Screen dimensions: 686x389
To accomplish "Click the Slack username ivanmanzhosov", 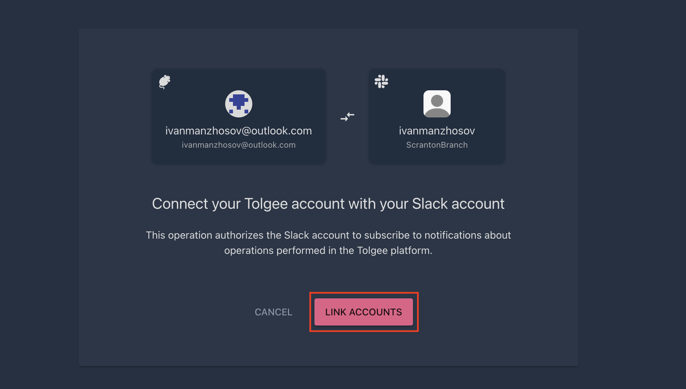I will pos(437,131).
